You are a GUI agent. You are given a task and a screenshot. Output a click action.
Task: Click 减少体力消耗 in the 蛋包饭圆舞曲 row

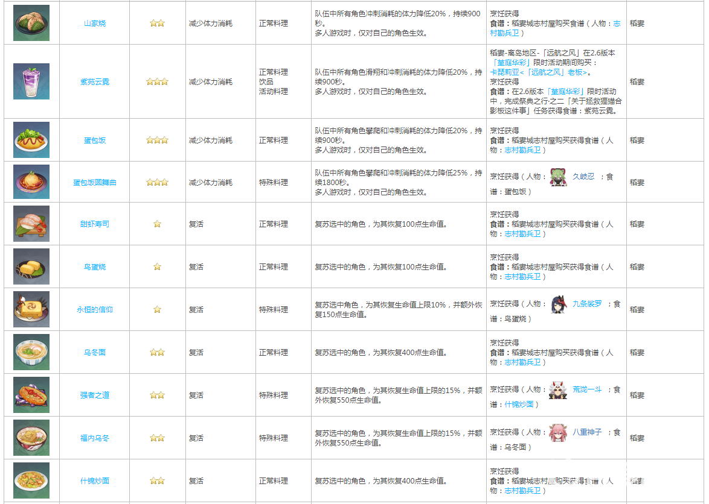[x=211, y=183]
